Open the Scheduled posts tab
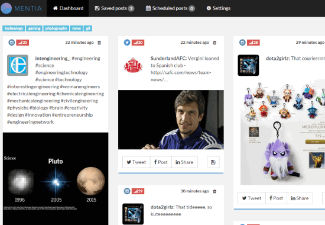This screenshot has width=325, height=225. 170,8
